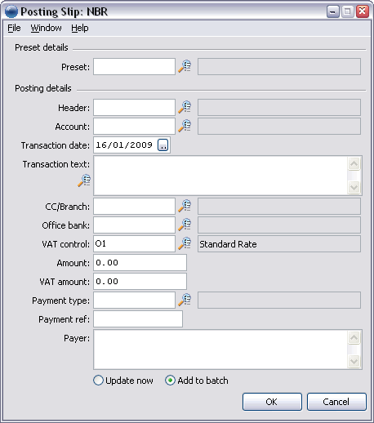The height and width of the screenshot is (423, 374).
Task: Open the Payment type lookup icon
Action: (185, 300)
